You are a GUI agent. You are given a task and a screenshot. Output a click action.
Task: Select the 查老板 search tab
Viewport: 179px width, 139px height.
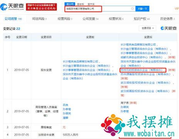tap(80, 4)
